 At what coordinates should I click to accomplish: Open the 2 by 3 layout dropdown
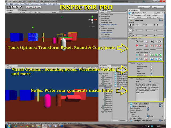click(158, 7)
